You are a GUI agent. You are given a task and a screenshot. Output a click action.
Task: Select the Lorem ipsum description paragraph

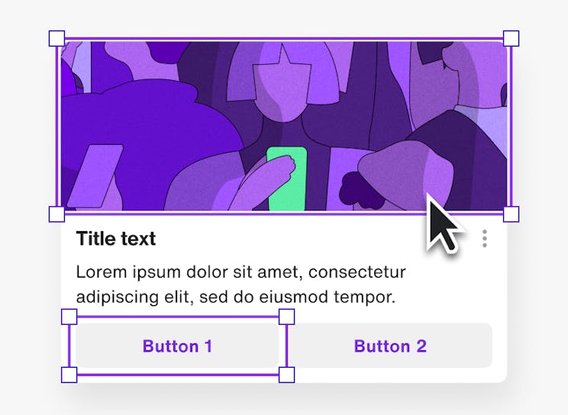point(240,284)
